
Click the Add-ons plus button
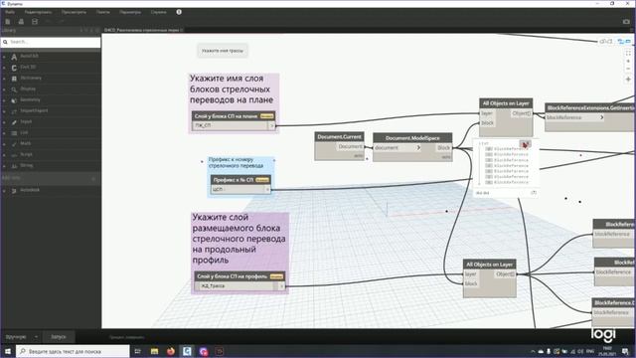(93, 178)
